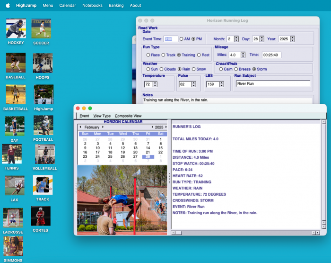Image resolution: width=331 pixels, height=263 pixels.
Task: Click the Apple menu icon
Action: [8, 5]
